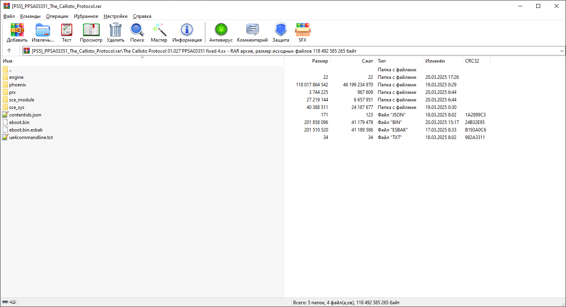
Task: Click CRC32 value 24B32E95
Action: pyautogui.click(x=475, y=122)
